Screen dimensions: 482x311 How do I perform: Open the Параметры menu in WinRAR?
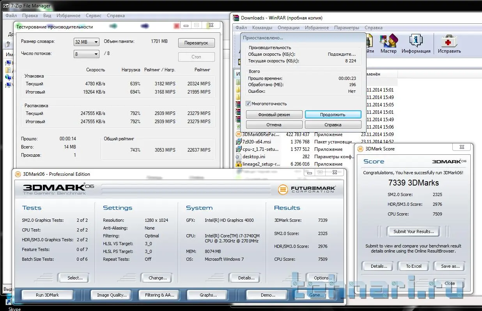tap(346, 28)
